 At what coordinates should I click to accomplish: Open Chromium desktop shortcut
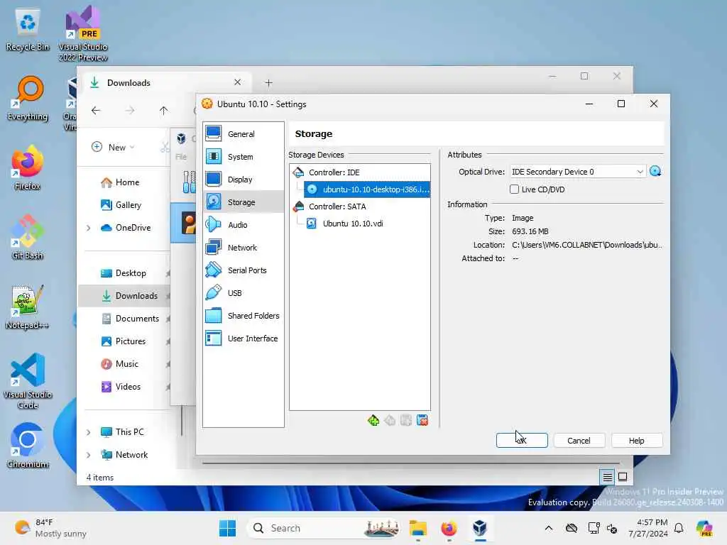[x=28, y=446]
